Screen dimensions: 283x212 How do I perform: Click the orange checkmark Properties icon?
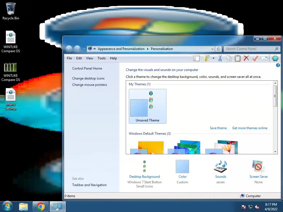point(255,58)
